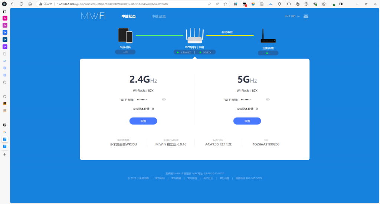
Task: Open the 用户社区 footer link
Action: [208, 178]
